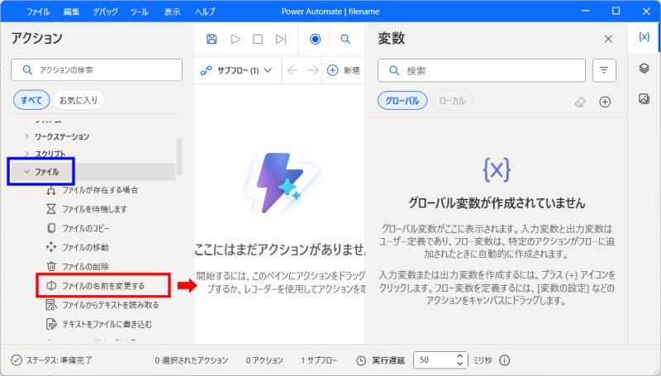Screen dimensions: 661x376
Task: Click the ステータス: 準備完了 status text
Action: tap(59, 360)
